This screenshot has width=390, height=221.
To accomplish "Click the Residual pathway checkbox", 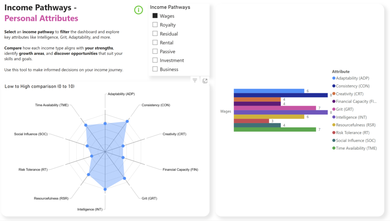I will coord(155,33).
